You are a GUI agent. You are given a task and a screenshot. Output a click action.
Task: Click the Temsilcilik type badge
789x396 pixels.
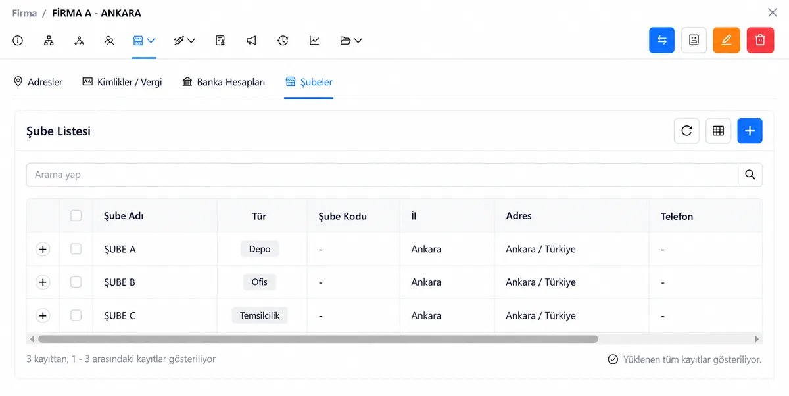coord(260,315)
